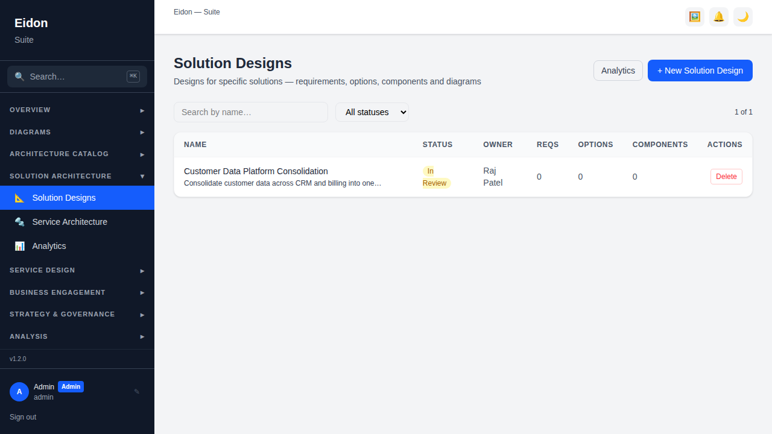Open Analytics in the sidebar

[x=77, y=246]
